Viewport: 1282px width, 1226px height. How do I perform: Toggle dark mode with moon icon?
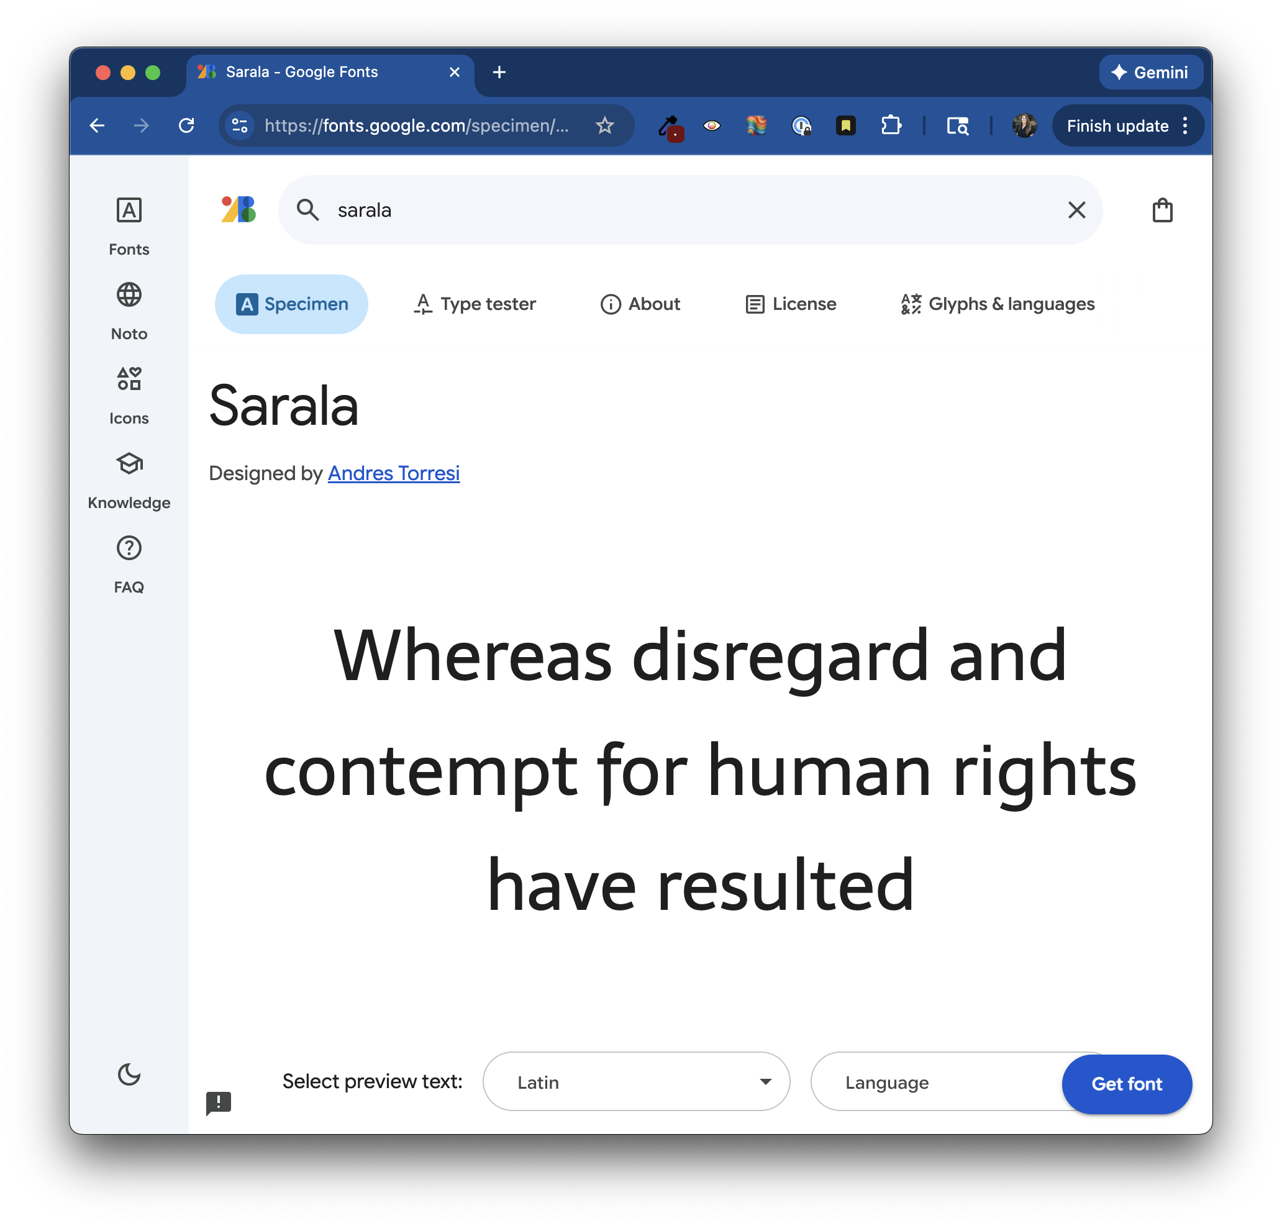[129, 1074]
